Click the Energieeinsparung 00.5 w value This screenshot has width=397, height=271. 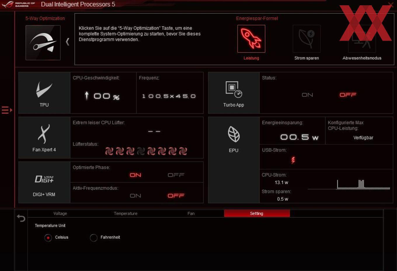point(299,137)
